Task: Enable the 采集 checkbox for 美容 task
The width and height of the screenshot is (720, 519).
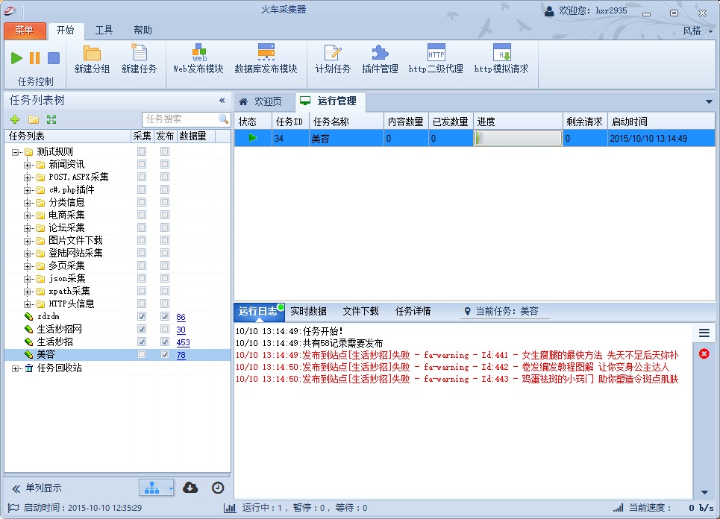Action: tap(142, 355)
